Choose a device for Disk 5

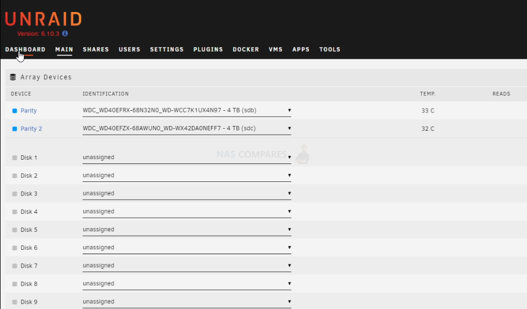(x=187, y=229)
